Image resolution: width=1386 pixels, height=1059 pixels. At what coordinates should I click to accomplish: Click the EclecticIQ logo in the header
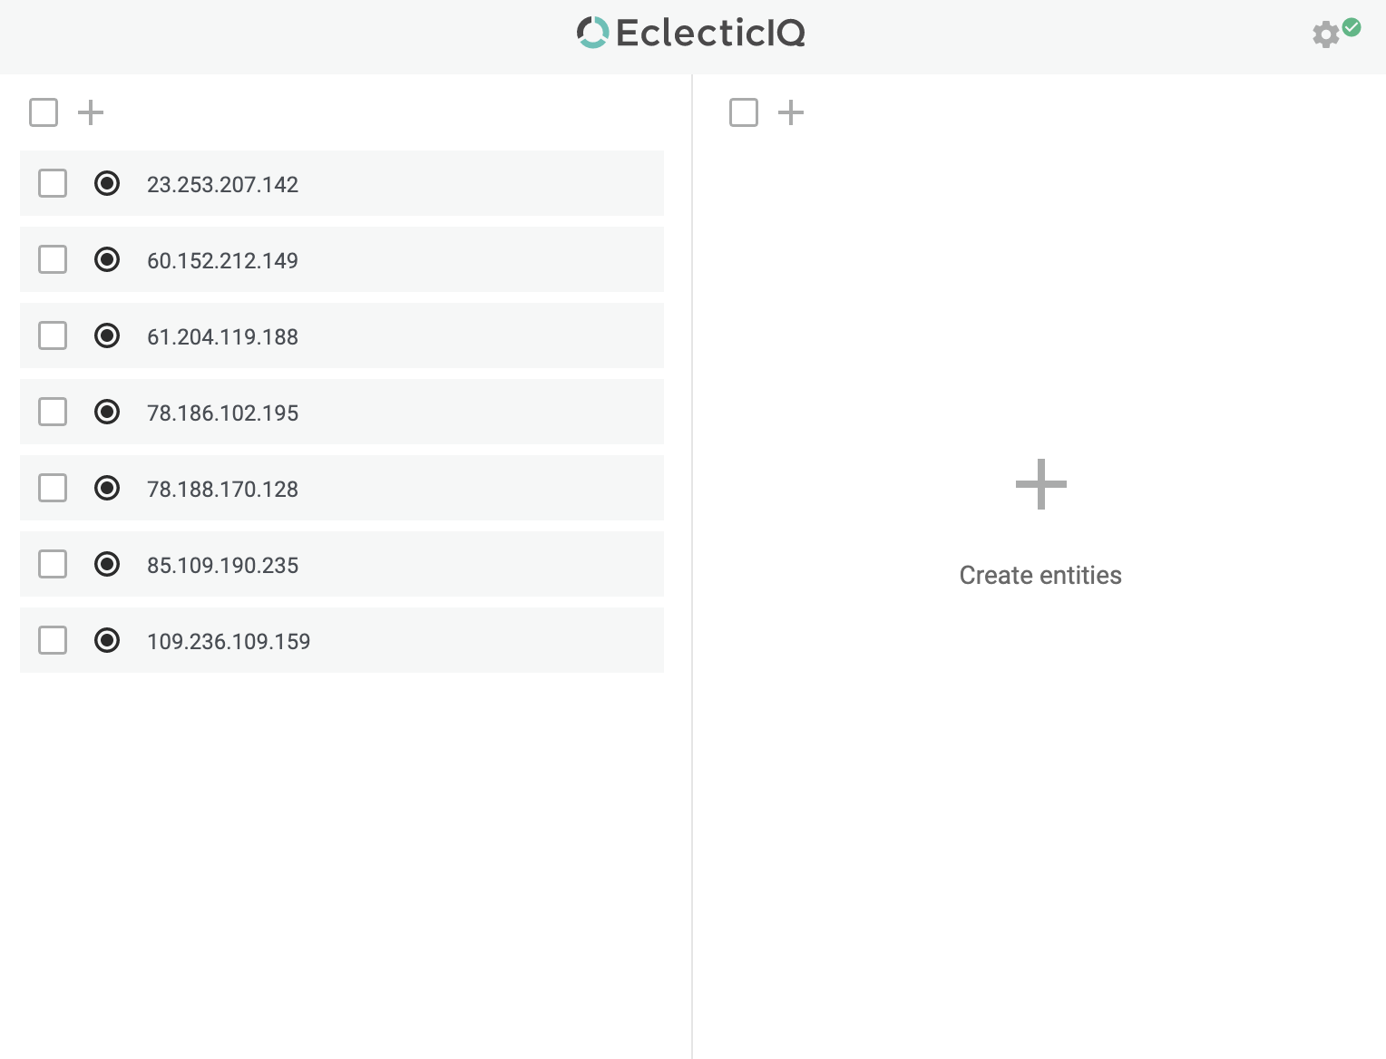tap(690, 33)
